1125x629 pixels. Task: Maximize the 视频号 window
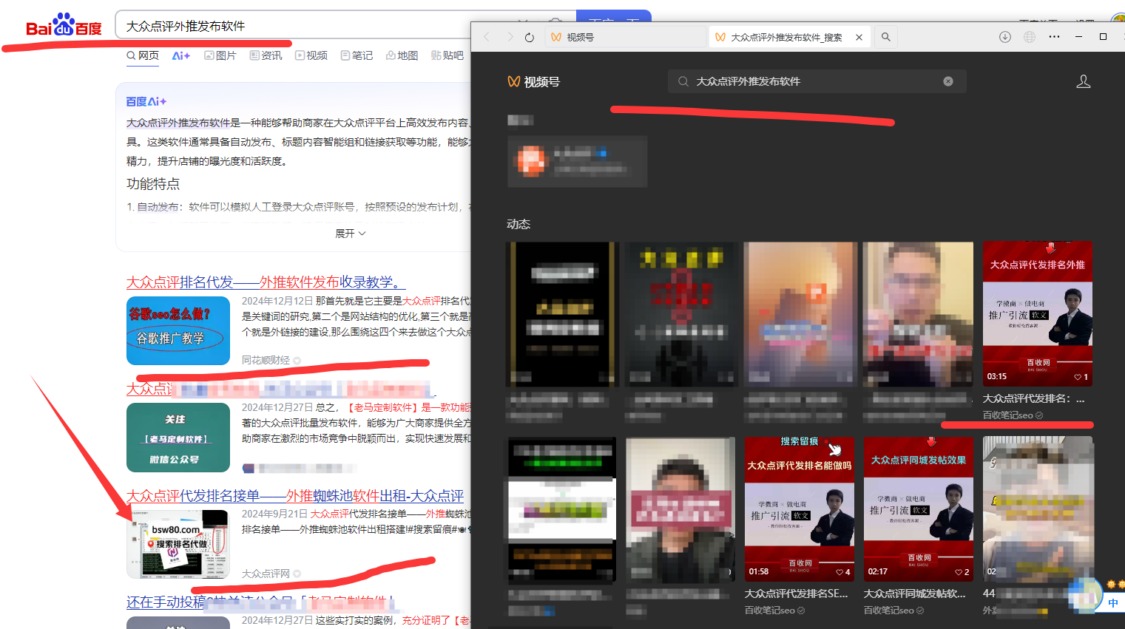[1103, 37]
